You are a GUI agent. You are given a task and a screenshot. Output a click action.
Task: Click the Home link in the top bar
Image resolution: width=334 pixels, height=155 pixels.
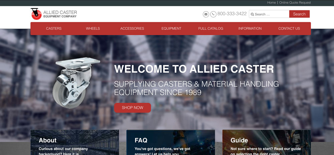(271, 3)
